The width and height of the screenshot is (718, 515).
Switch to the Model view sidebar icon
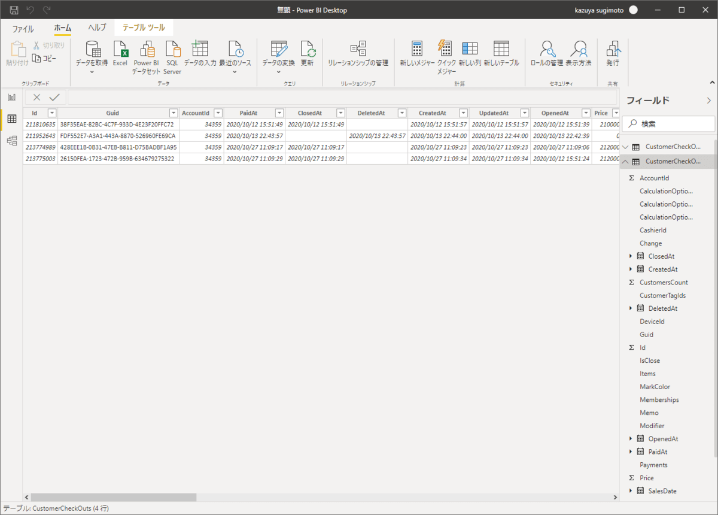11,141
